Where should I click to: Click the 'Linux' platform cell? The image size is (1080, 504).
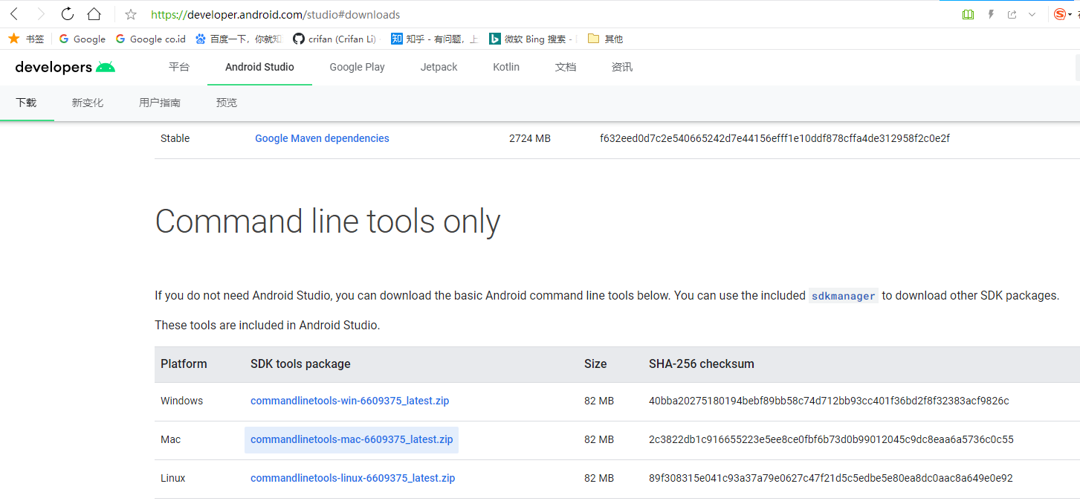pyautogui.click(x=173, y=478)
